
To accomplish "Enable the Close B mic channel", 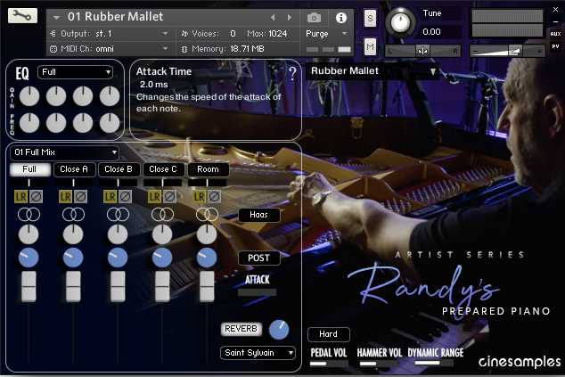I will (x=119, y=169).
